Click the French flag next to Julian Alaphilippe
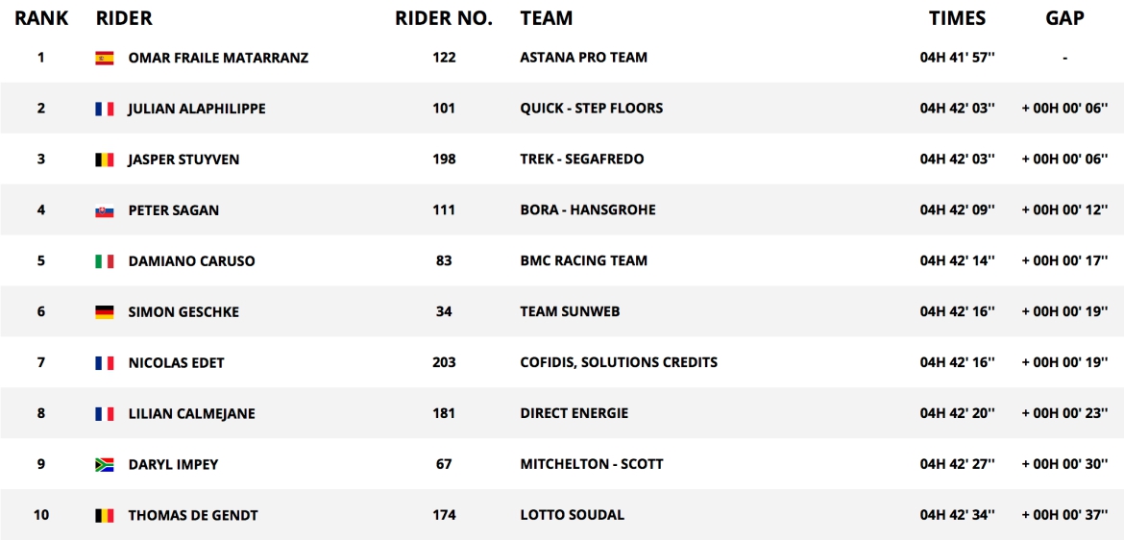The height and width of the screenshot is (540, 1124). [105, 109]
